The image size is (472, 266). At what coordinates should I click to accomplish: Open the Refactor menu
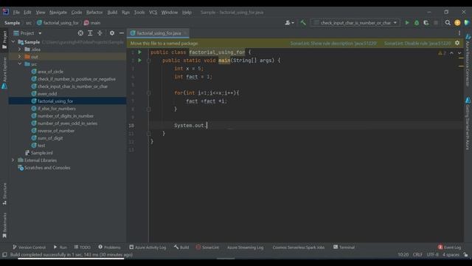point(94,13)
